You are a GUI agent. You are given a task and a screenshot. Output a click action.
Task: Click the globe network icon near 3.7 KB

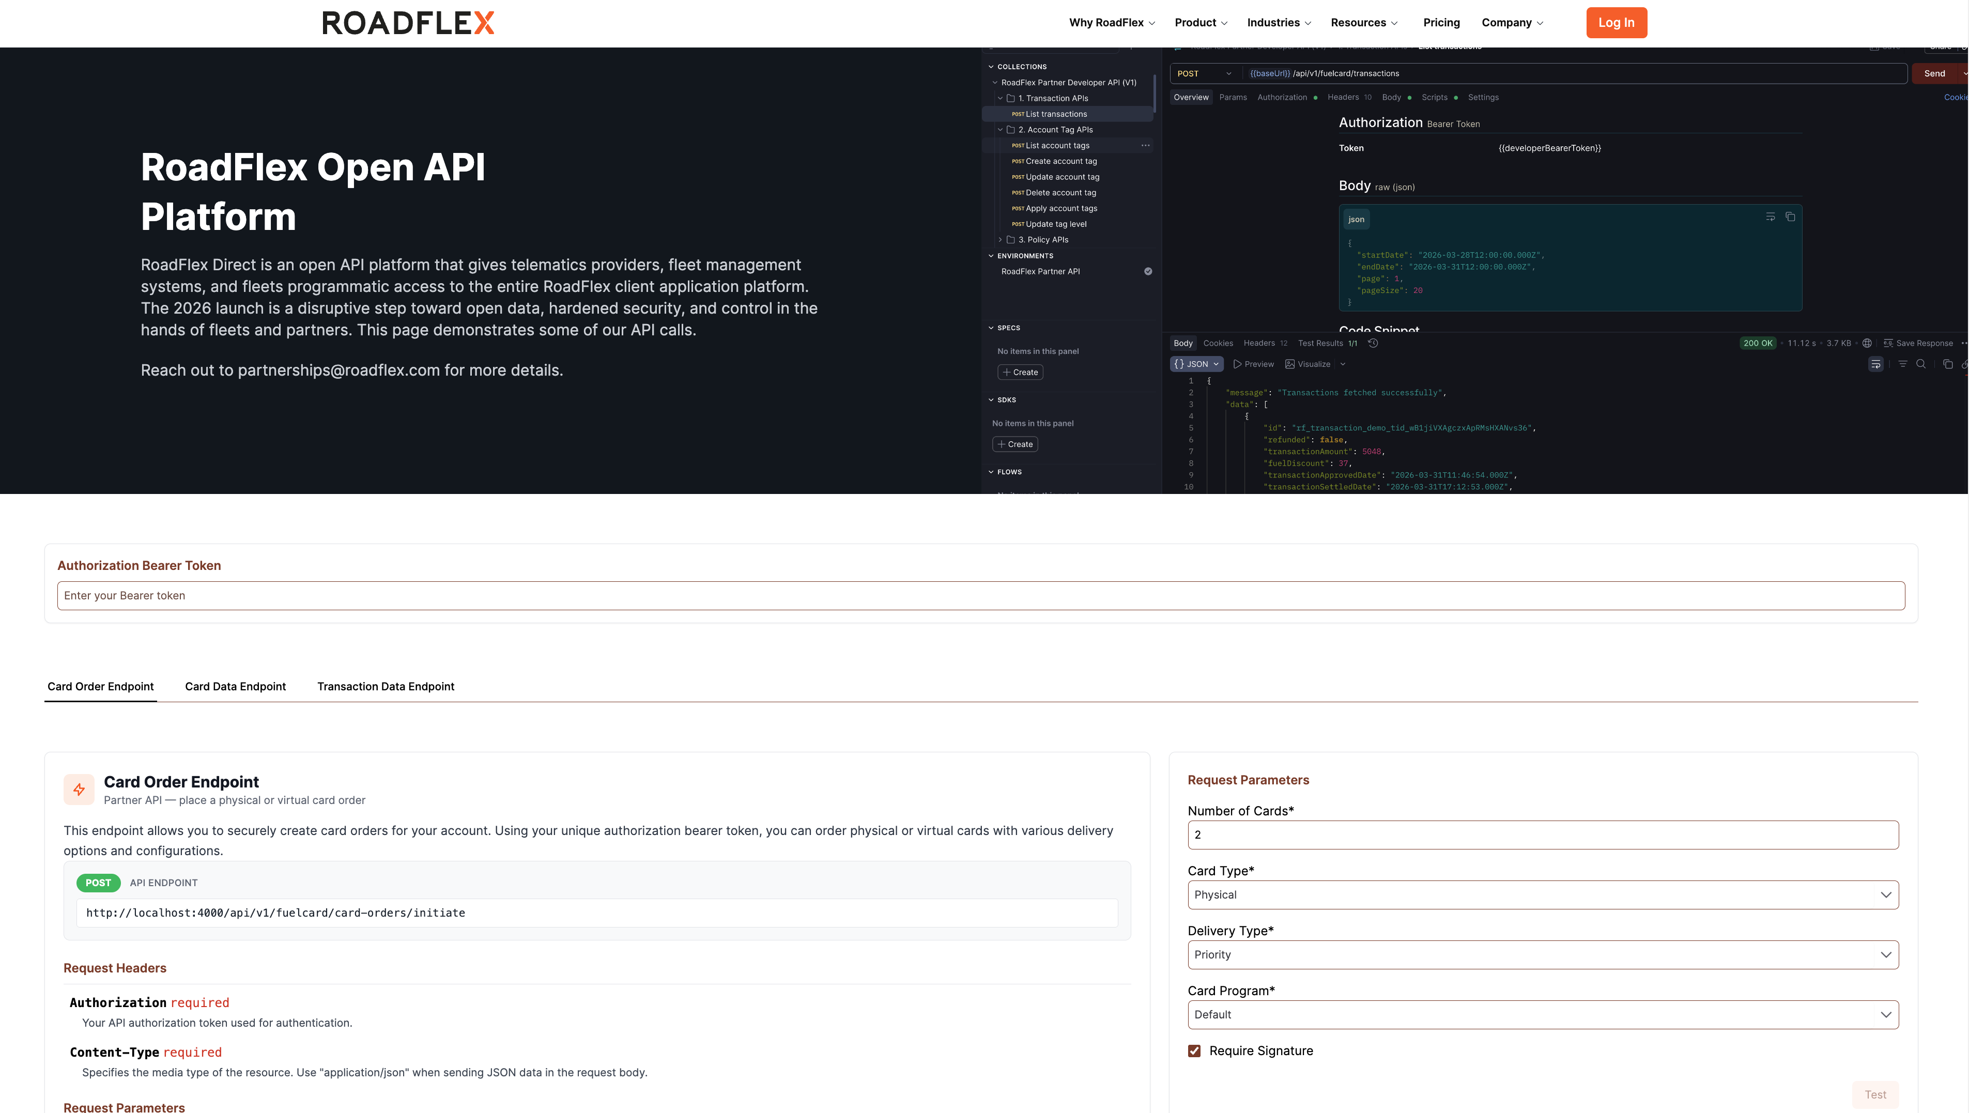1867,343
